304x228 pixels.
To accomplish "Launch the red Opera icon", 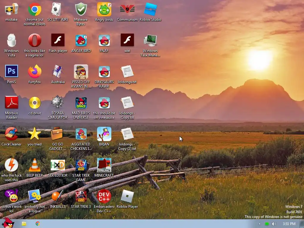I will pyautogui.click(x=34, y=40).
